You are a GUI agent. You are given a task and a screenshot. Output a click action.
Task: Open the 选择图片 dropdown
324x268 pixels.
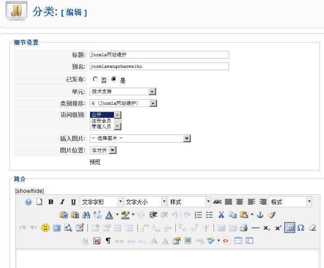[140, 138]
